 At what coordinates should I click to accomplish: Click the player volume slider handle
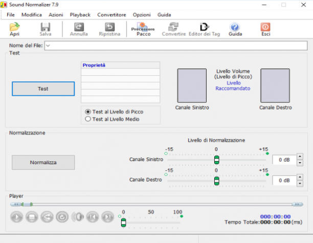point(124,223)
